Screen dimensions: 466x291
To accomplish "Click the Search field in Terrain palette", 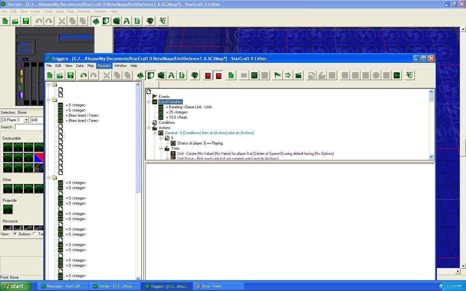I will pyautogui.click(x=29, y=127).
